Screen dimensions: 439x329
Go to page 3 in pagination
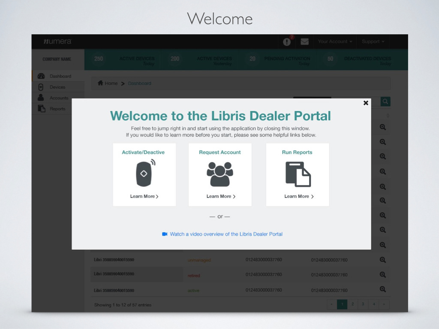363,304
